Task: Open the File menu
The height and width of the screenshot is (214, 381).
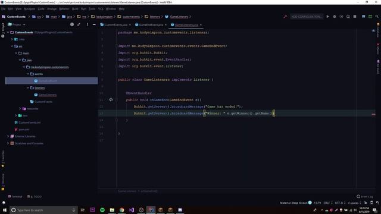Action: point(3,9)
